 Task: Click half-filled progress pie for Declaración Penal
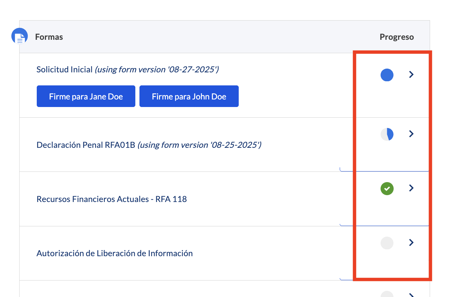click(x=387, y=134)
